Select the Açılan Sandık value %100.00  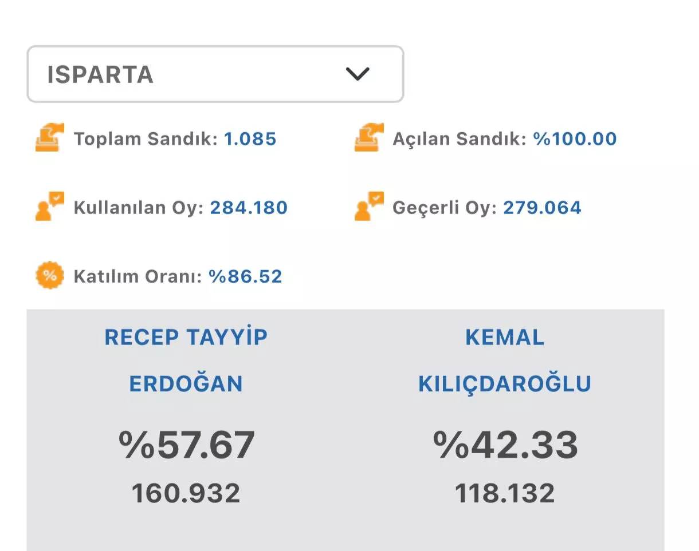[575, 139]
